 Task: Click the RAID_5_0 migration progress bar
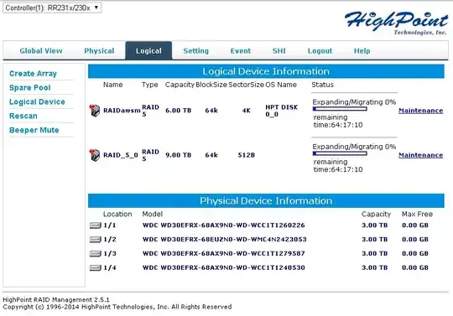click(340, 153)
